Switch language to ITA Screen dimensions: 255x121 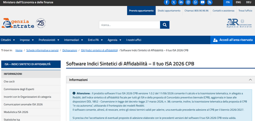point(228,2)
